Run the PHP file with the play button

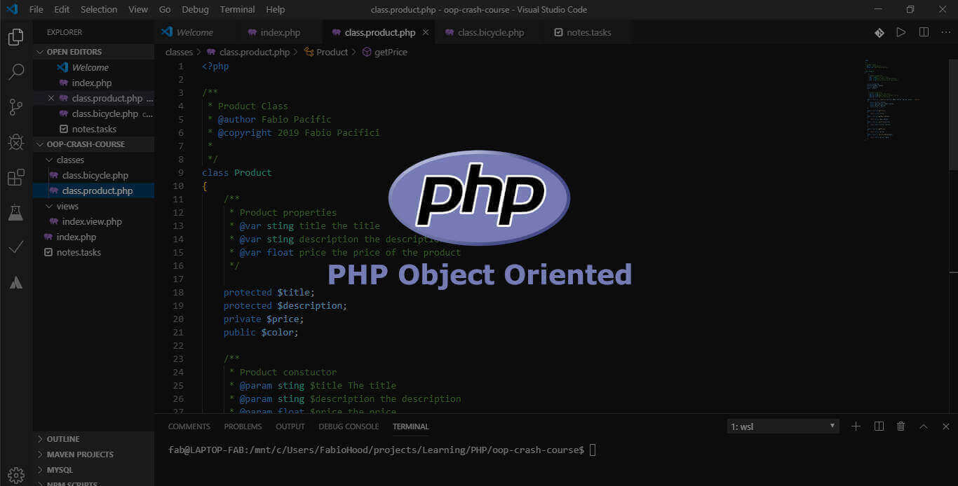tap(901, 32)
